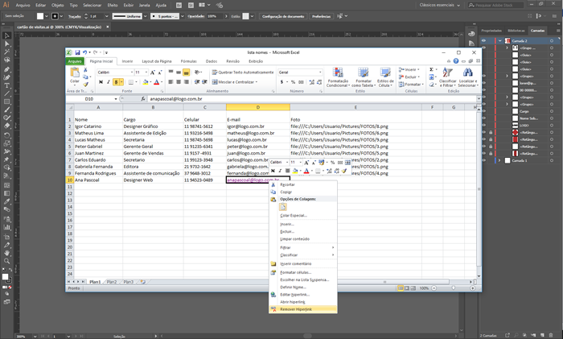The height and width of the screenshot is (339, 563).
Task: Select the Eyedropper tool in Illustrator
Action: (6, 201)
